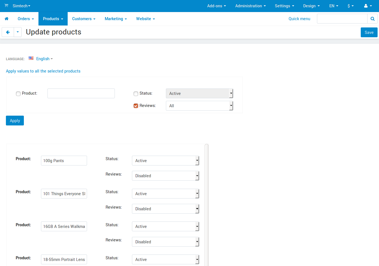
Task: Click the Save button
Action: coord(369,32)
